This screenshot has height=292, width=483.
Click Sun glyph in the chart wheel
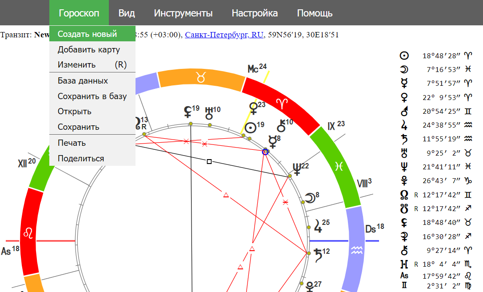tap(251, 128)
